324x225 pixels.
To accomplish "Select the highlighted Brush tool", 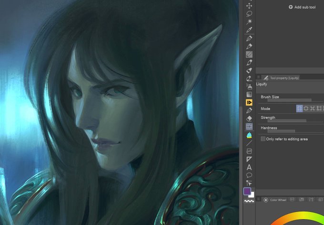I will (249, 54).
